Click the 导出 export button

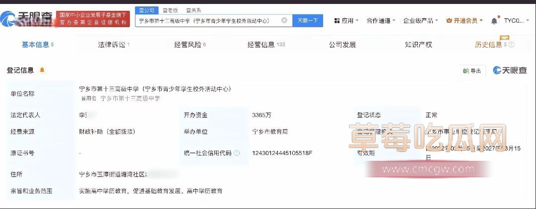point(471,71)
